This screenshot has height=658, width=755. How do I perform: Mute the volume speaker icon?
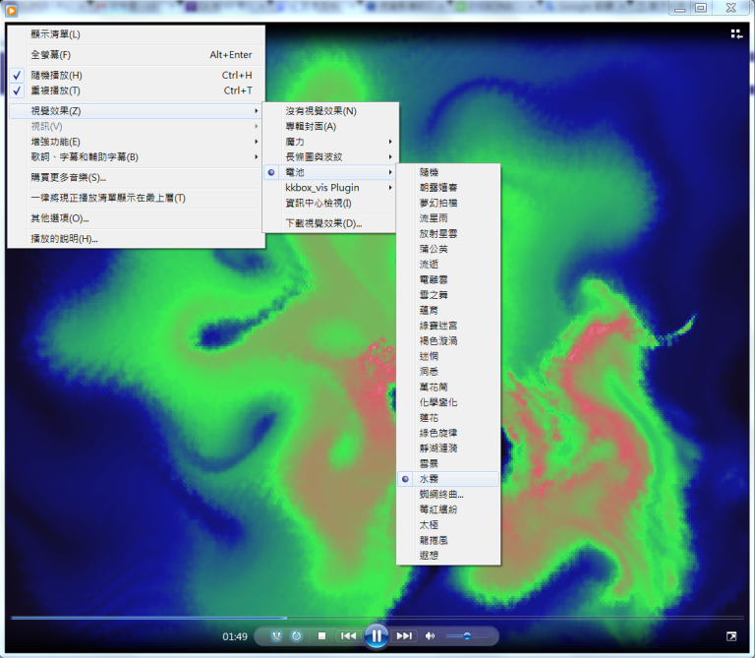tap(431, 636)
